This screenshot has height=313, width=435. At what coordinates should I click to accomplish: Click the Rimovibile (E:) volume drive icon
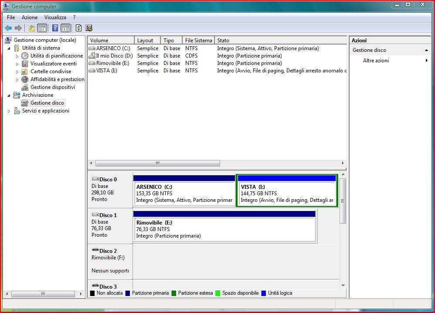92,63
